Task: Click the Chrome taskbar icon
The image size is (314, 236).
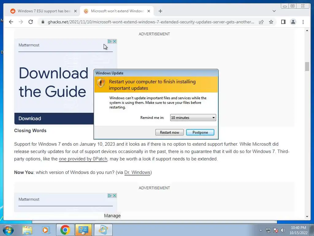Action: [65, 230]
